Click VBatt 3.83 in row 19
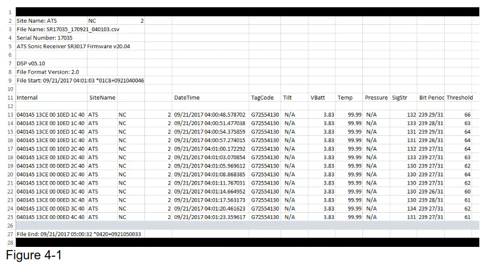Screen dimensions: 484x264 [321, 166]
